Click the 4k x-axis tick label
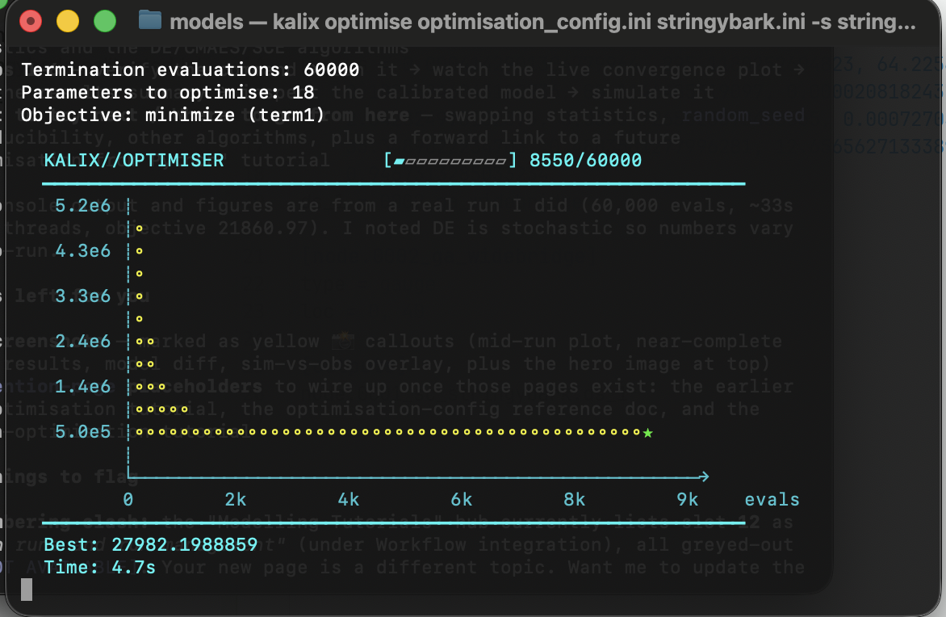 tap(349, 500)
